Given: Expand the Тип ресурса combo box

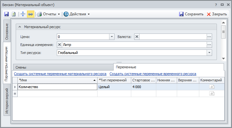Looking at the screenshot, I should click(x=209, y=53).
